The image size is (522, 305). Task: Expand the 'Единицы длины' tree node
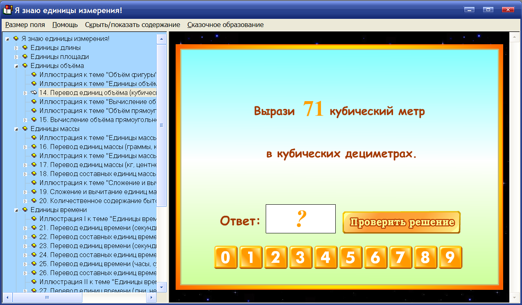(x=16, y=47)
